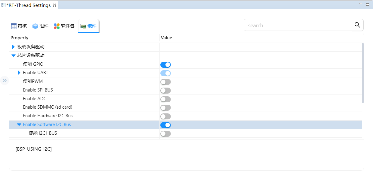Click the double-chevron sidebar expand icon
This screenshot has width=373, height=174.
[x=5, y=80]
